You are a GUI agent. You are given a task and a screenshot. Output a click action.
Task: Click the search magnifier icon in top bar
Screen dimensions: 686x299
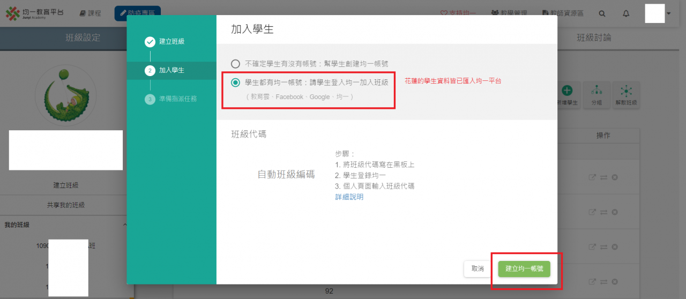coord(602,13)
